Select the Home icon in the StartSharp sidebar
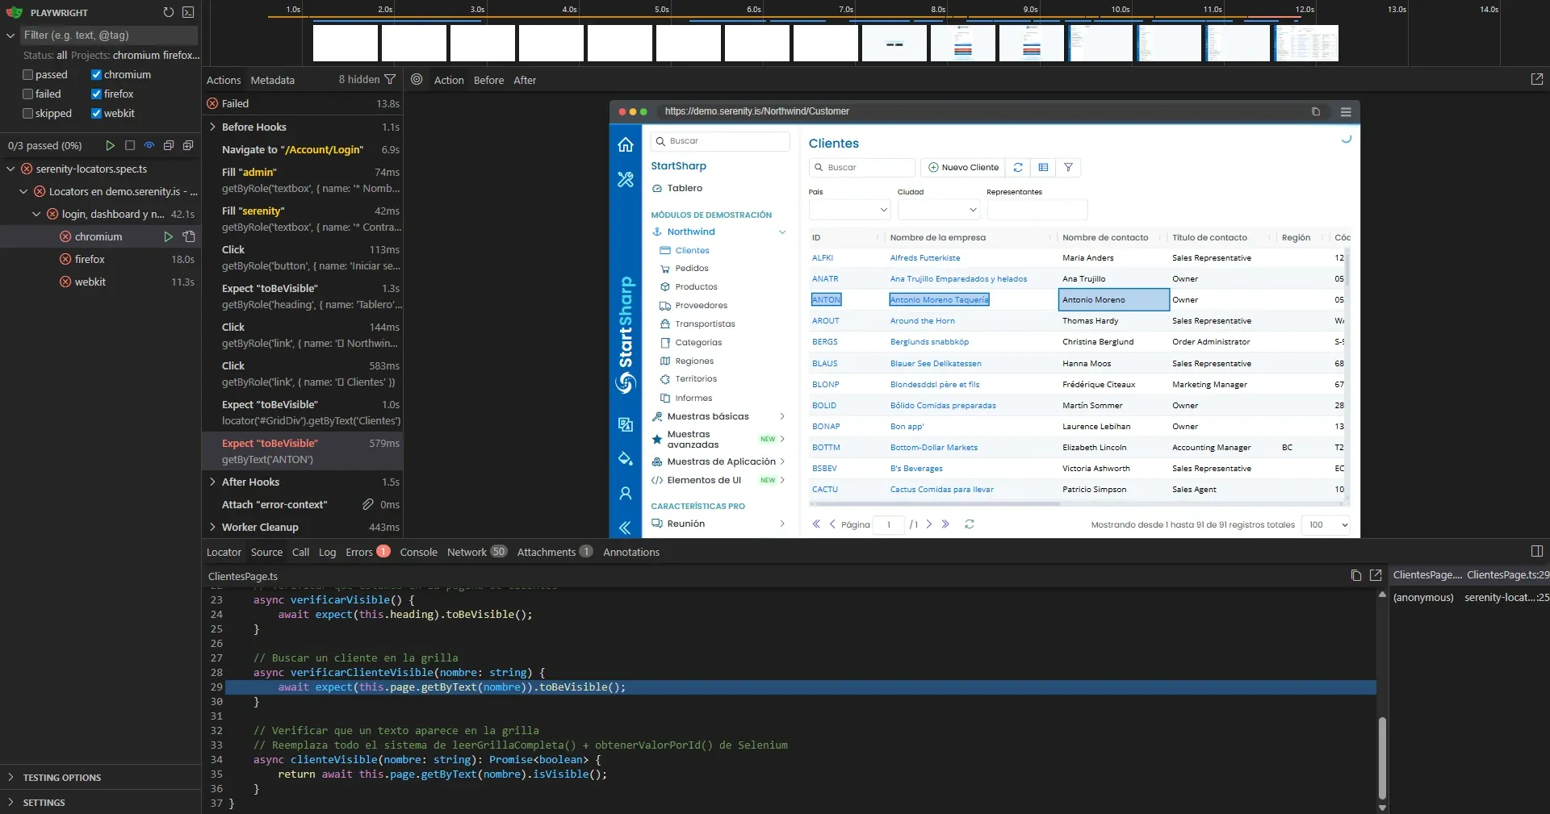Viewport: 1550px width, 814px height. pyautogui.click(x=626, y=144)
